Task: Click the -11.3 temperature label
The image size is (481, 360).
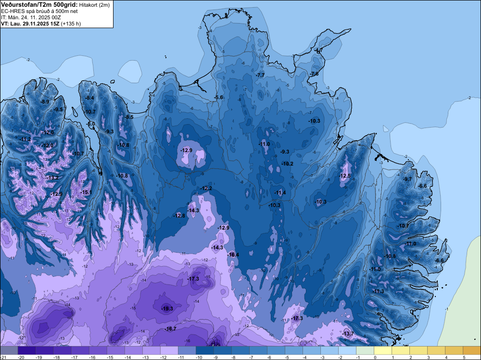Action: (378, 291)
